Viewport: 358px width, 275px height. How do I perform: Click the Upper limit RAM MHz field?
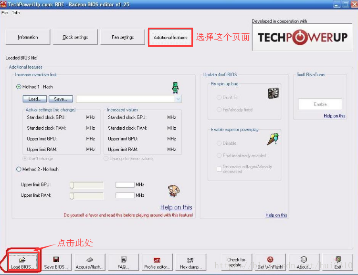(125, 195)
